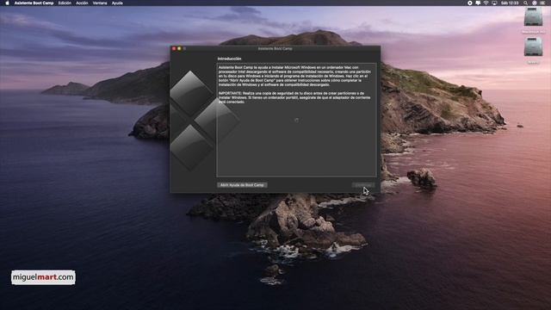Minimize the Asistente Boot Camp window
The height and width of the screenshot is (310, 551).
click(179, 48)
